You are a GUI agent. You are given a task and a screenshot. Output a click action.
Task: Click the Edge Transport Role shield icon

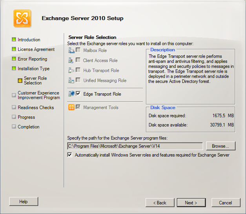(x=71, y=94)
